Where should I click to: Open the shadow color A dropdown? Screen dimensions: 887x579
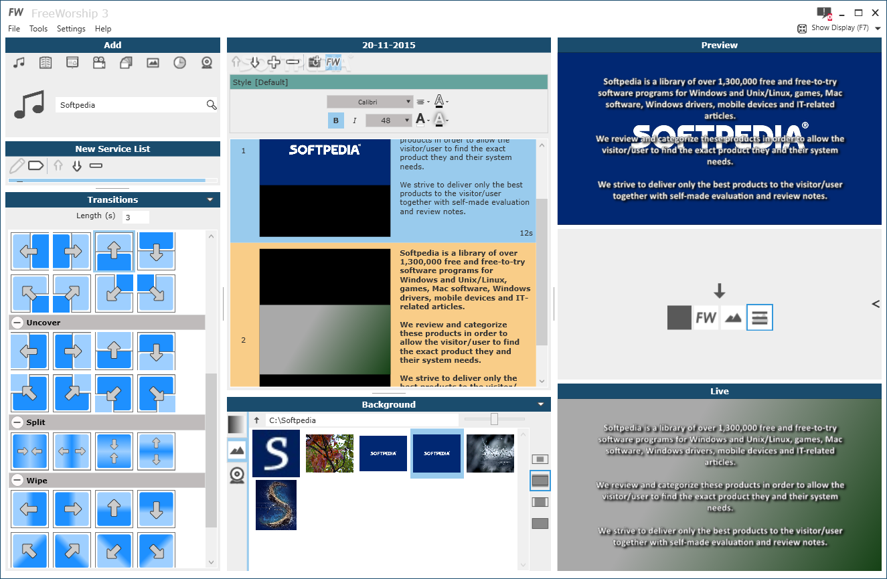(x=440, y=120)
